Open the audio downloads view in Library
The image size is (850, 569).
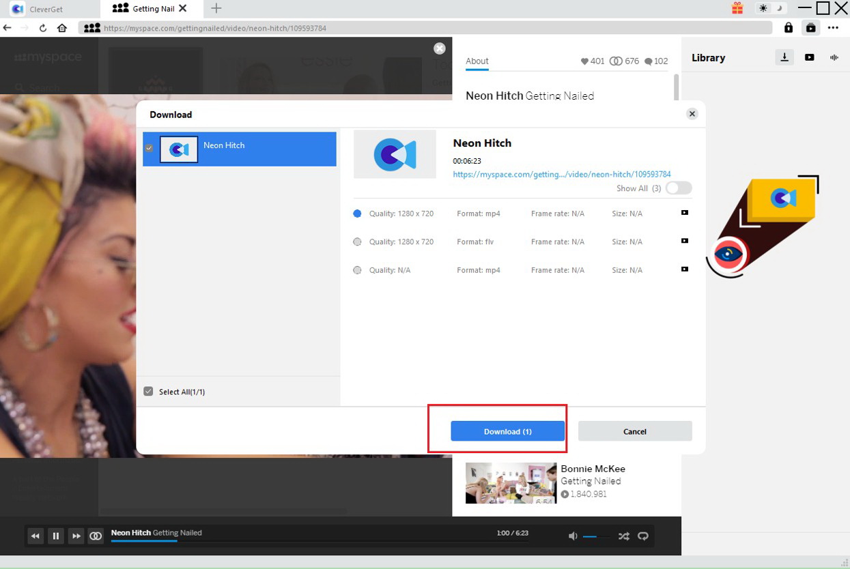[x=834, y=57]
